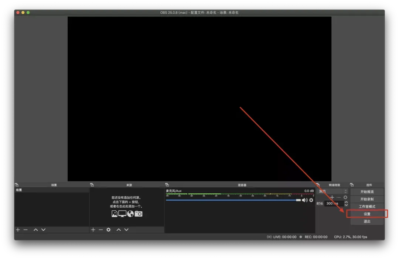This screenshot has width=399, height=259.
Task: Click the display capture monitor icon
Action: (x=122, y=214)
